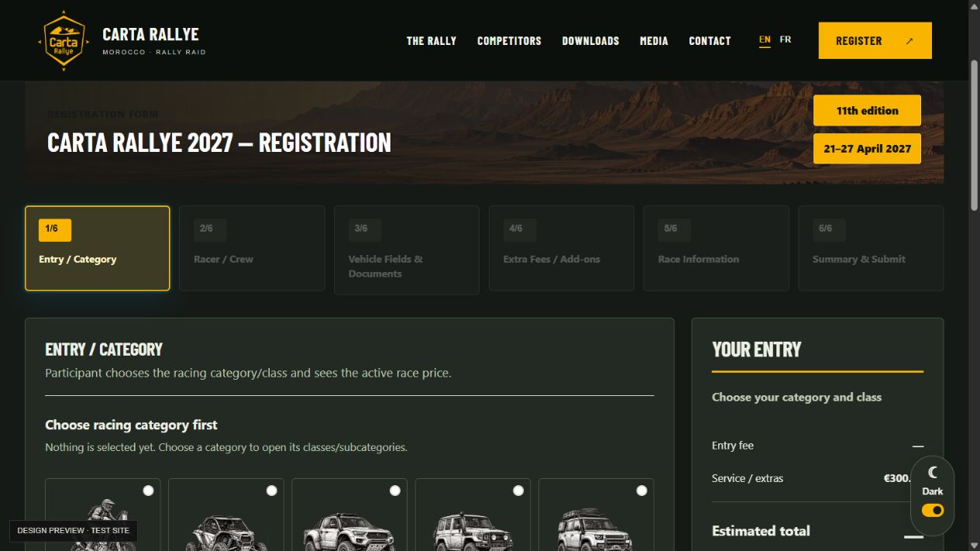
Task: Open step 5/6 Race Information
Action: pos(717,248)
